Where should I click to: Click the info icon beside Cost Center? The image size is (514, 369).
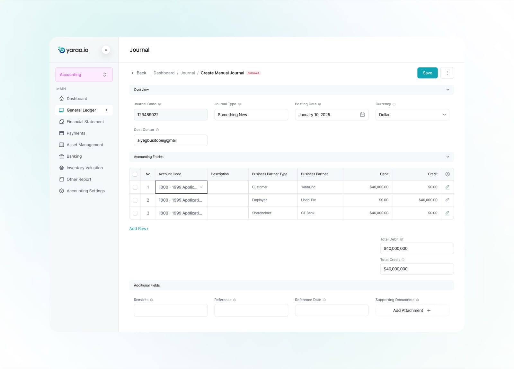coord(157,130)
